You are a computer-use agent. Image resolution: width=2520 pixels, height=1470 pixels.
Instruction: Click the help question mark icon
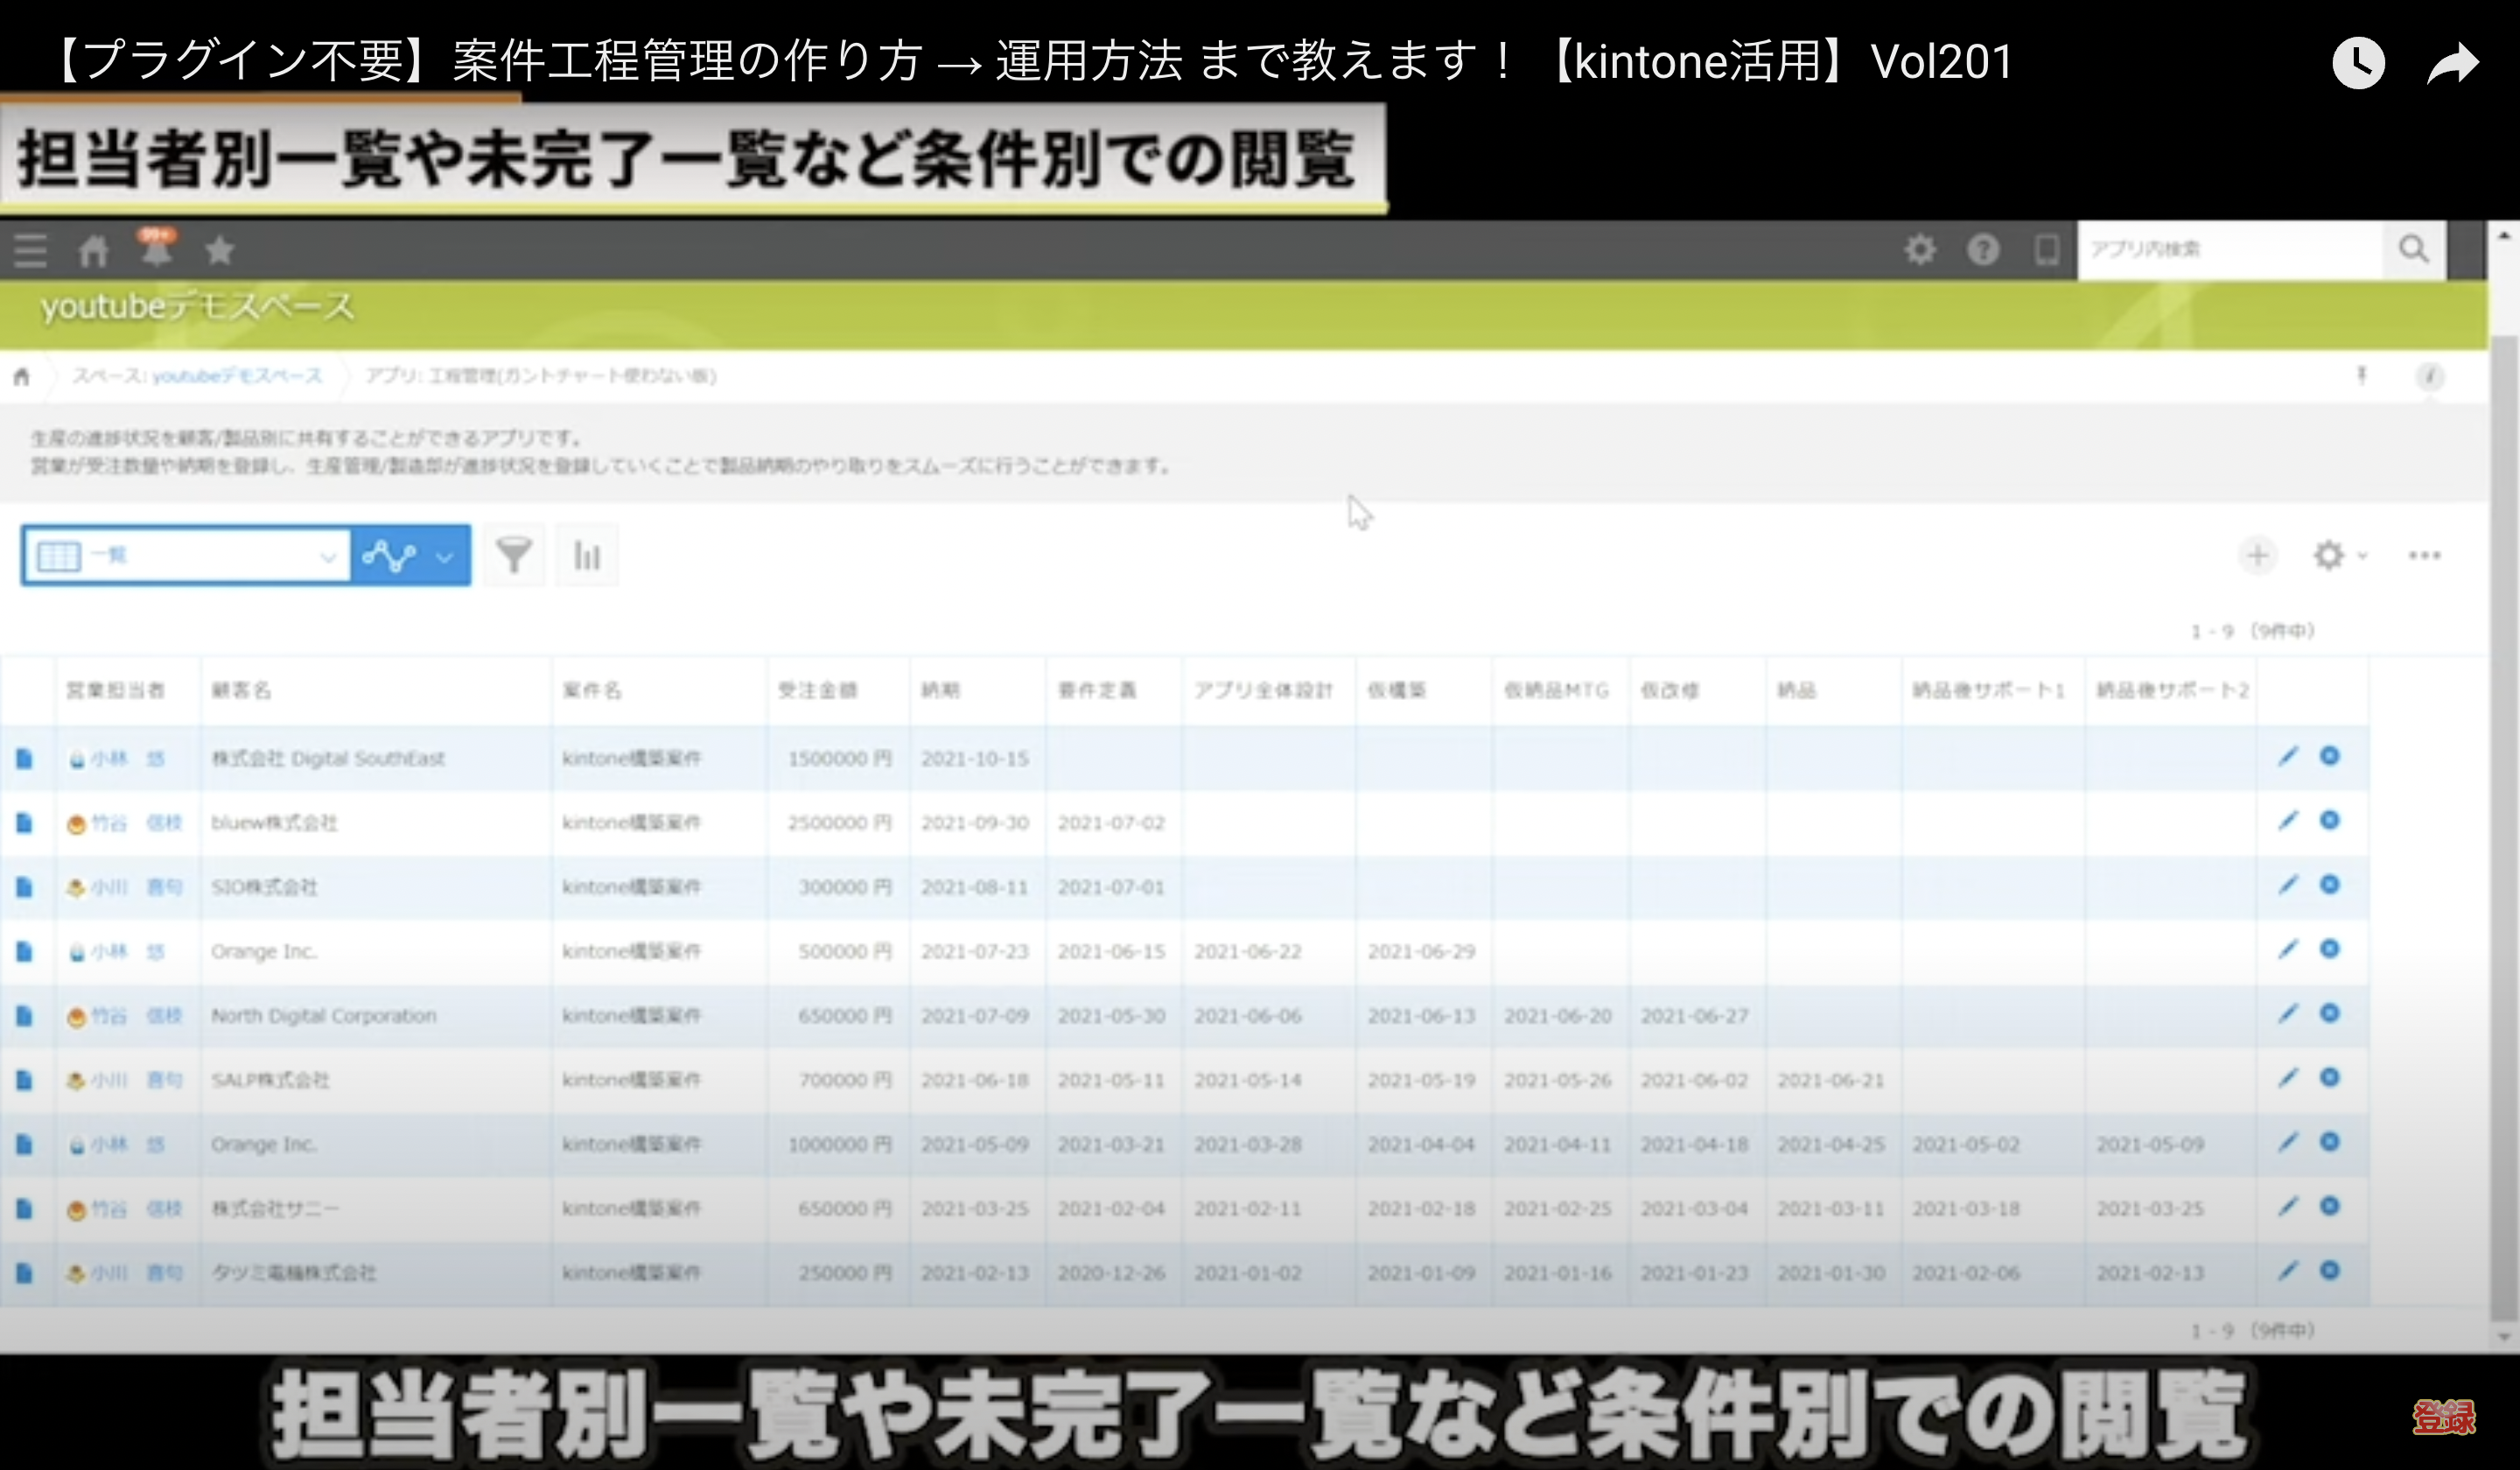coord(1983,249)
